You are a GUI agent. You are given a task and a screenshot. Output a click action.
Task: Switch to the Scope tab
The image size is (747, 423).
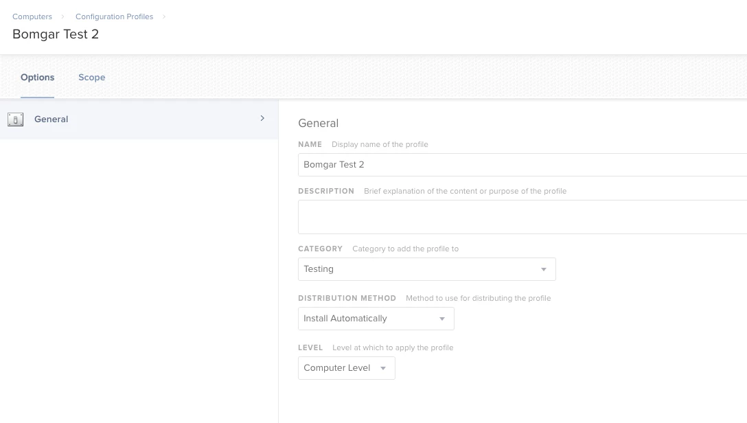coord(91,77)
